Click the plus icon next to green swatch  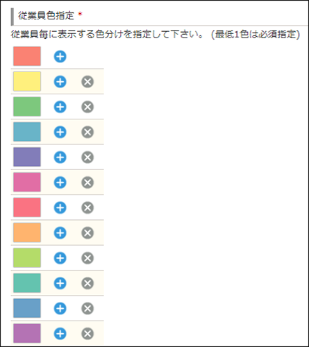pos(60,107)
